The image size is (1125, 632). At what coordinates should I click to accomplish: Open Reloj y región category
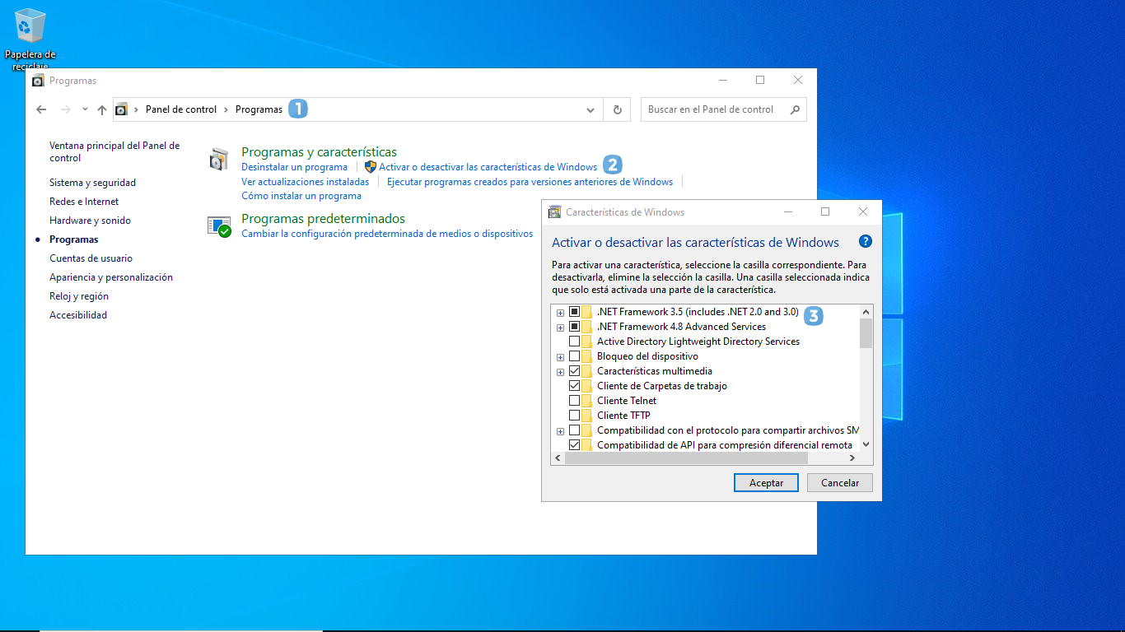coord(79,296)
